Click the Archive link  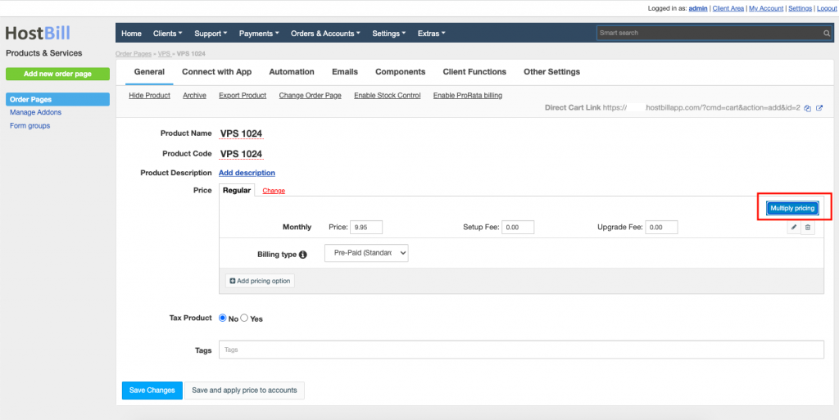[x=194, y=96]
